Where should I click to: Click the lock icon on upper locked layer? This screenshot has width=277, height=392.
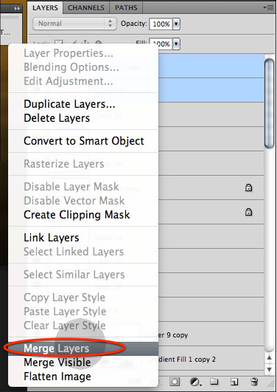(x=248, y=188)
